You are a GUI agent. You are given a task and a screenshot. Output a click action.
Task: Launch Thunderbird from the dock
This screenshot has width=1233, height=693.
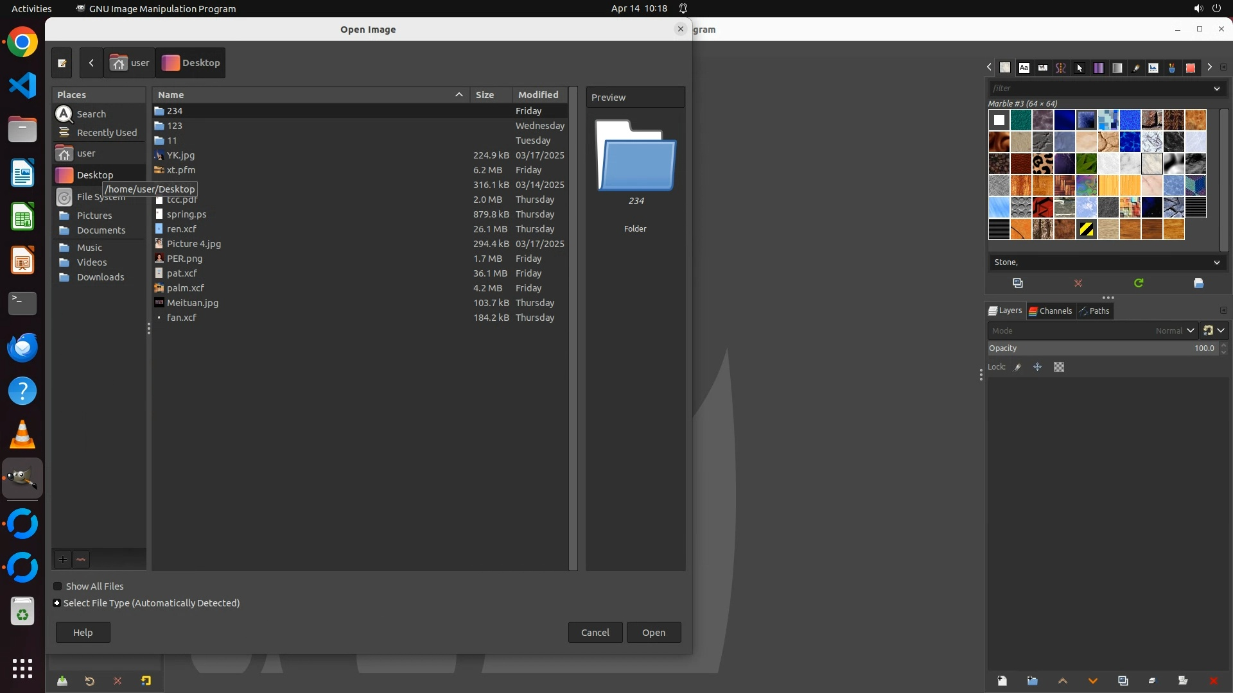click(x=22, y=347)
